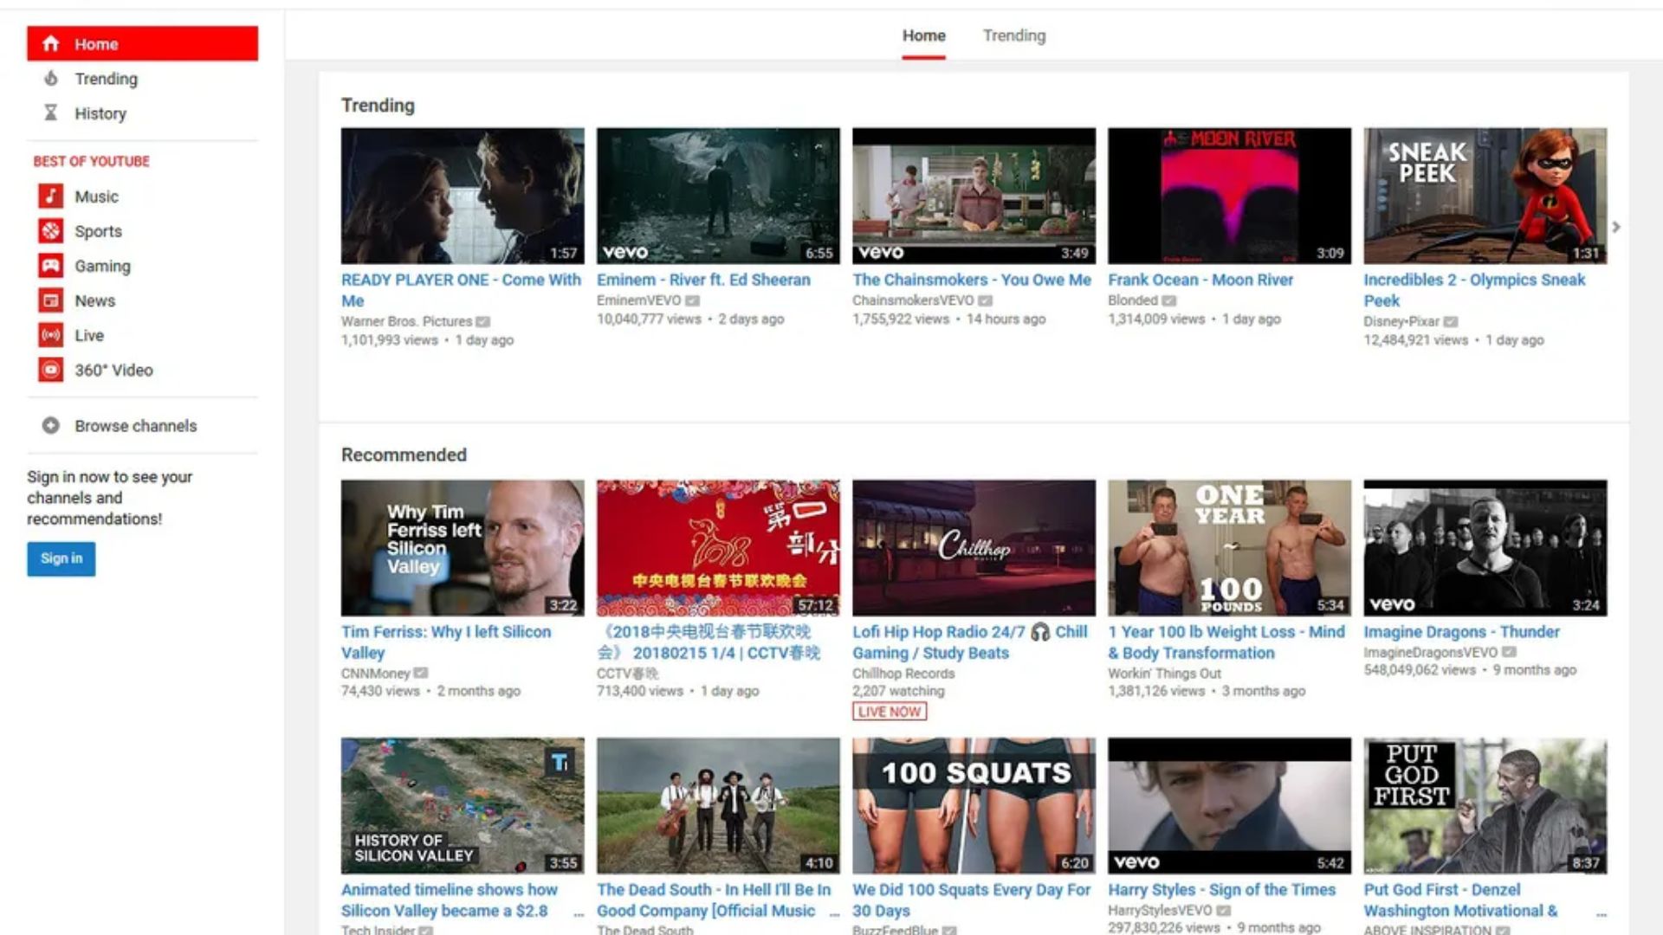Open 'Lofi Hip Hop Radio 24/7' title link
Viewport: 1663px width, 935px height.
tap(969, 642)
